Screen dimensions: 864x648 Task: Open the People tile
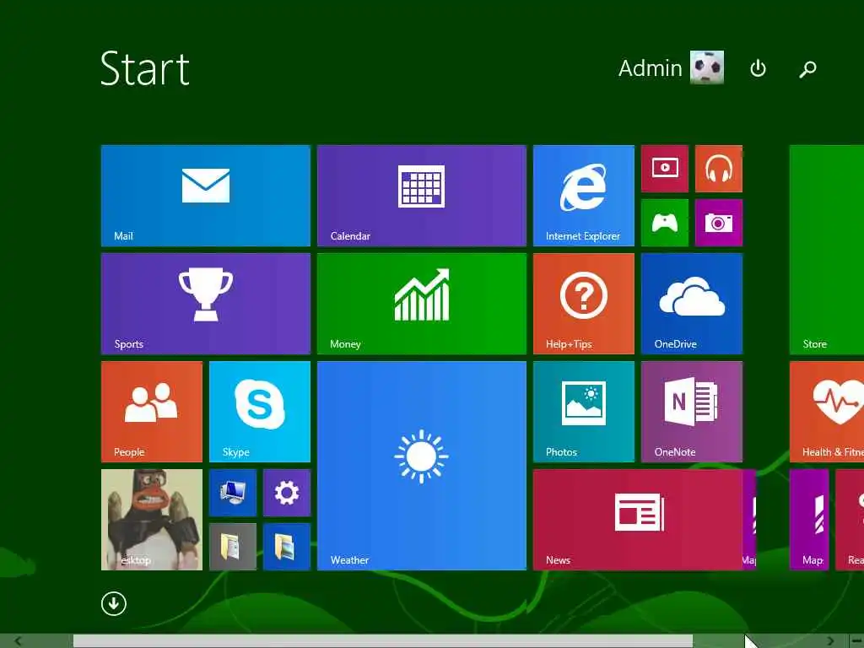click(152, 412)
